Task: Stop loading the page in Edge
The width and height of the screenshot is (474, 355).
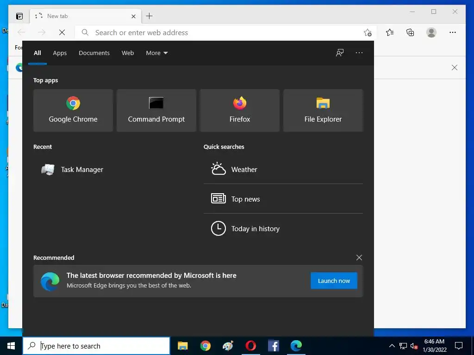Action: tap(62, 32)
